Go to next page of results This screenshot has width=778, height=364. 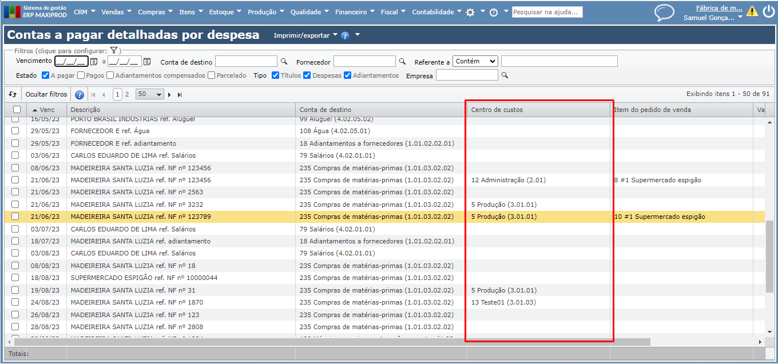(x=169, y=94)
